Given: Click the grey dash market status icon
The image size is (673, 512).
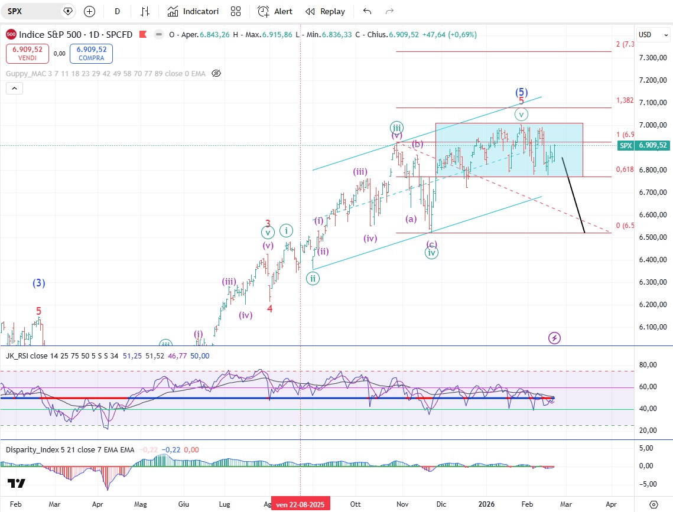Looking at the screenshot, I should (x=159, y=34).
